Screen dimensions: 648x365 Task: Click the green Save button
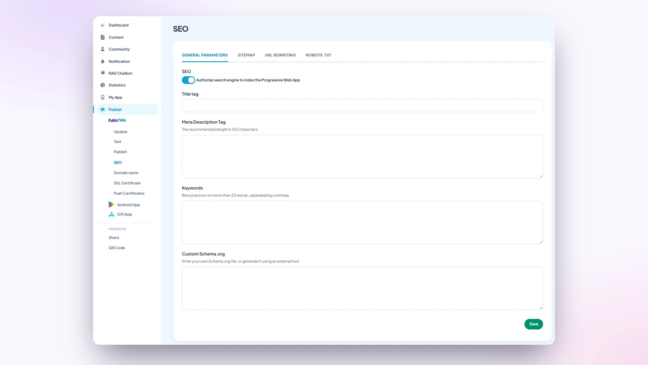coord(533,324)
